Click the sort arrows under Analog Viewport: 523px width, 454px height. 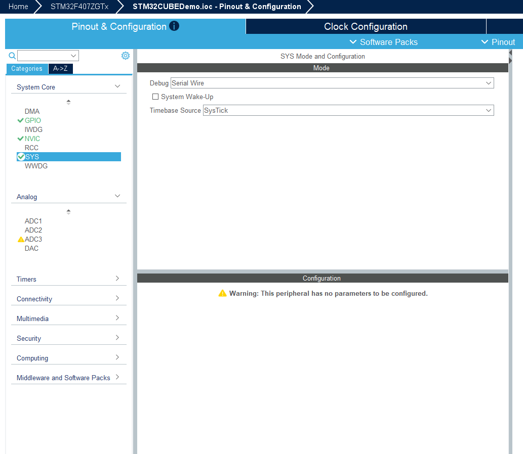click(68, 212)
